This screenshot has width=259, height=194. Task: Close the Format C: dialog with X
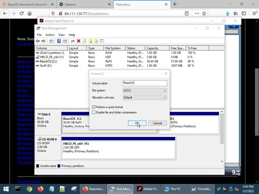click(x=166, y=74)
